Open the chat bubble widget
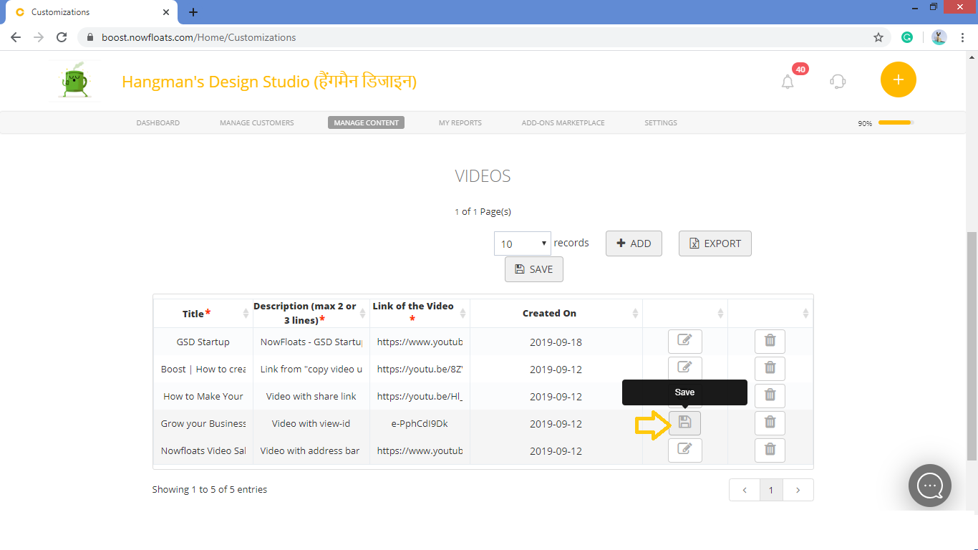 (x=930, y=486)
